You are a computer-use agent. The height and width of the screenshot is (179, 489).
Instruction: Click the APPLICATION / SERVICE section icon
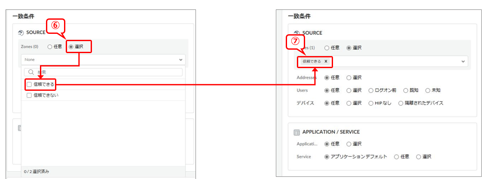297,132
